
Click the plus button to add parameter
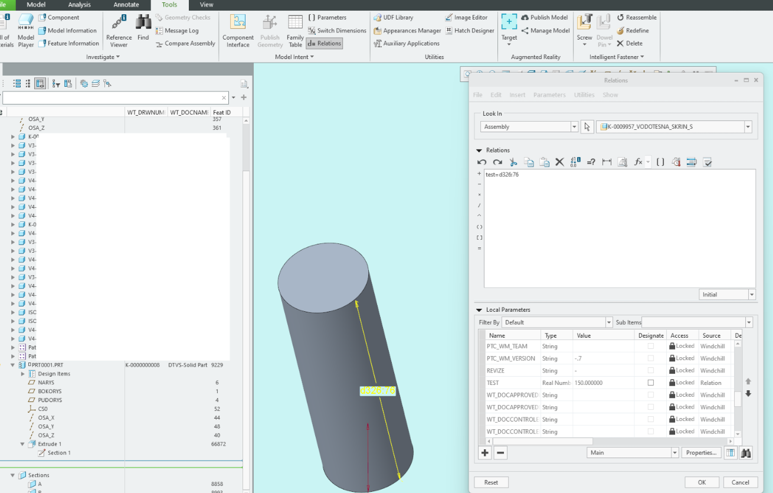coord(485,453)
